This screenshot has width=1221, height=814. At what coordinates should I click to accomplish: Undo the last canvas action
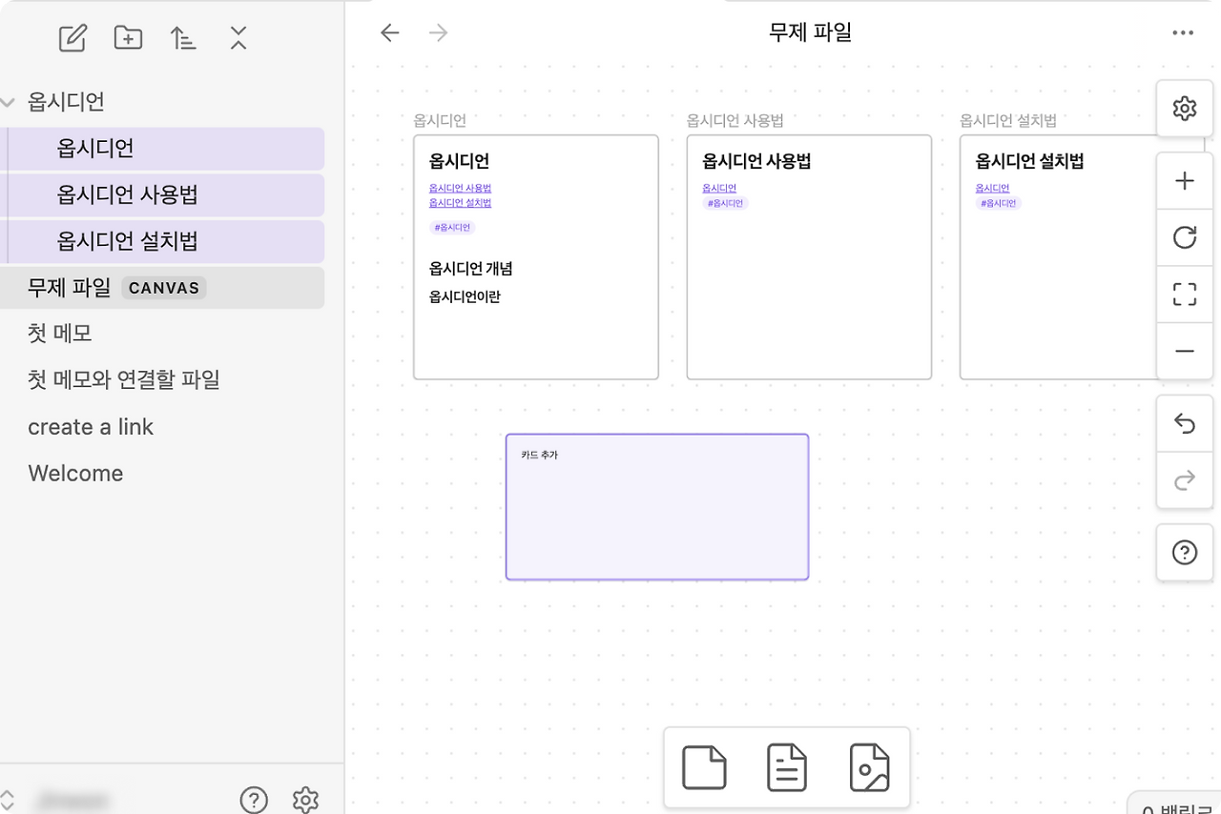(1185, 423)
